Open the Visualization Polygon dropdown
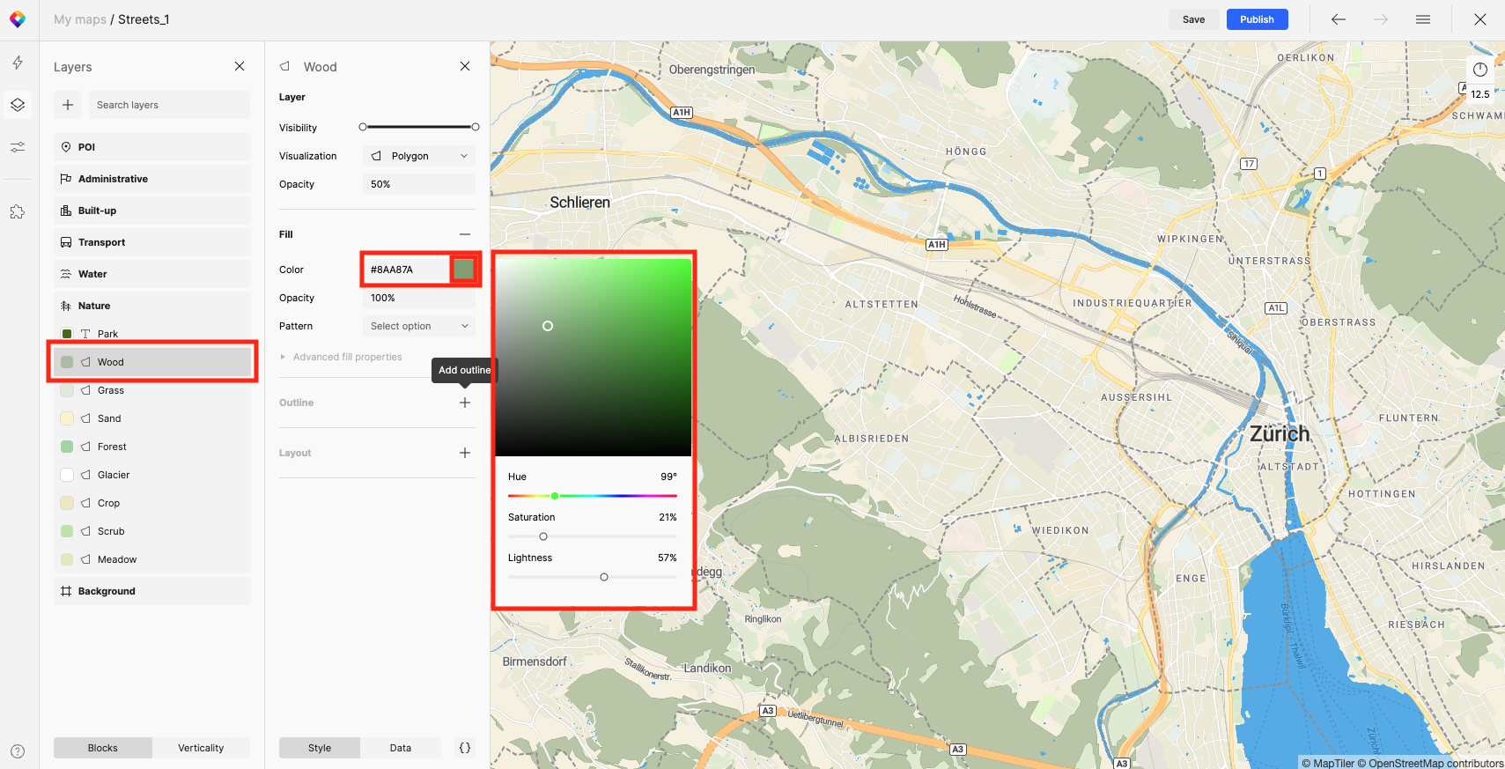This screenshot has height=769, width=1505. [x=419, y=156]
